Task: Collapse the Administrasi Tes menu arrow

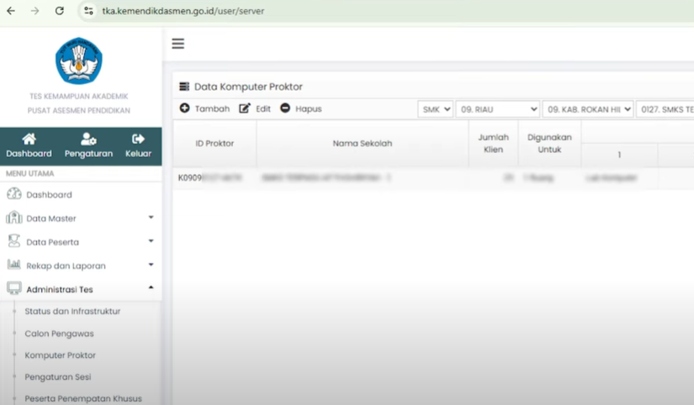Action: click(151, 287)
